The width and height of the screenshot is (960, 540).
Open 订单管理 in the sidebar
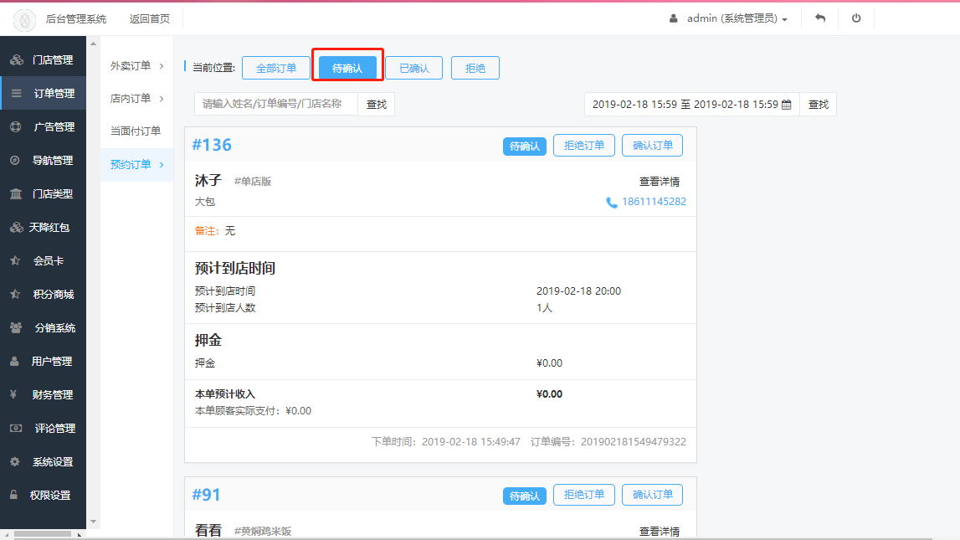click(x=43, y=93)
